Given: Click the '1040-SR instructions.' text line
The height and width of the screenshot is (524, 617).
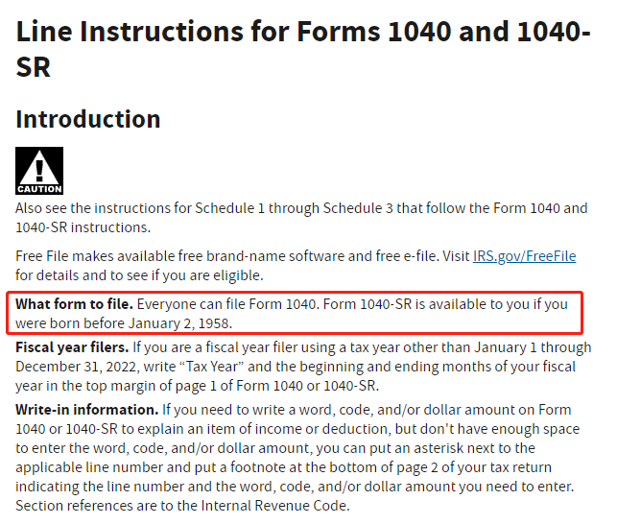Looking at the screenshot, I should coord(83,227).
